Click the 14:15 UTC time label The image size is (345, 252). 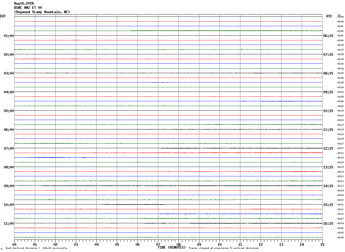[328, 186]
